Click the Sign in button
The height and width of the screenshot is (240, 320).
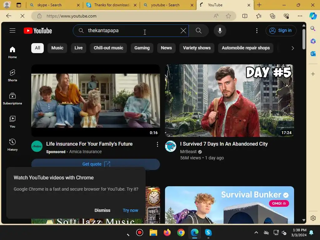pyautogui.click(x=281, y=30)
